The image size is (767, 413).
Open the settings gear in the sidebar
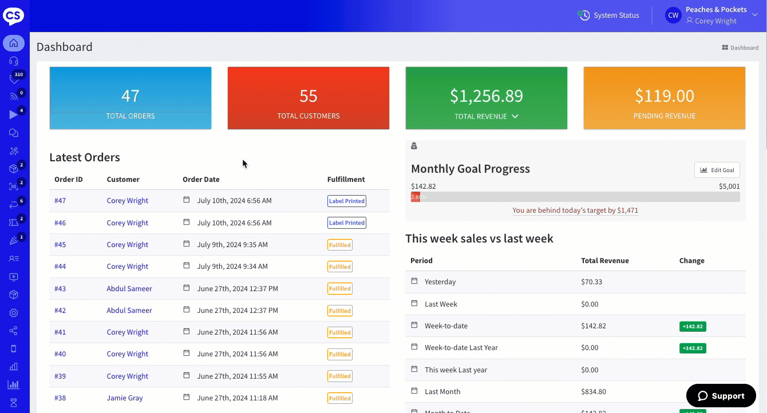pyautogui.click(x=14, y=313)
